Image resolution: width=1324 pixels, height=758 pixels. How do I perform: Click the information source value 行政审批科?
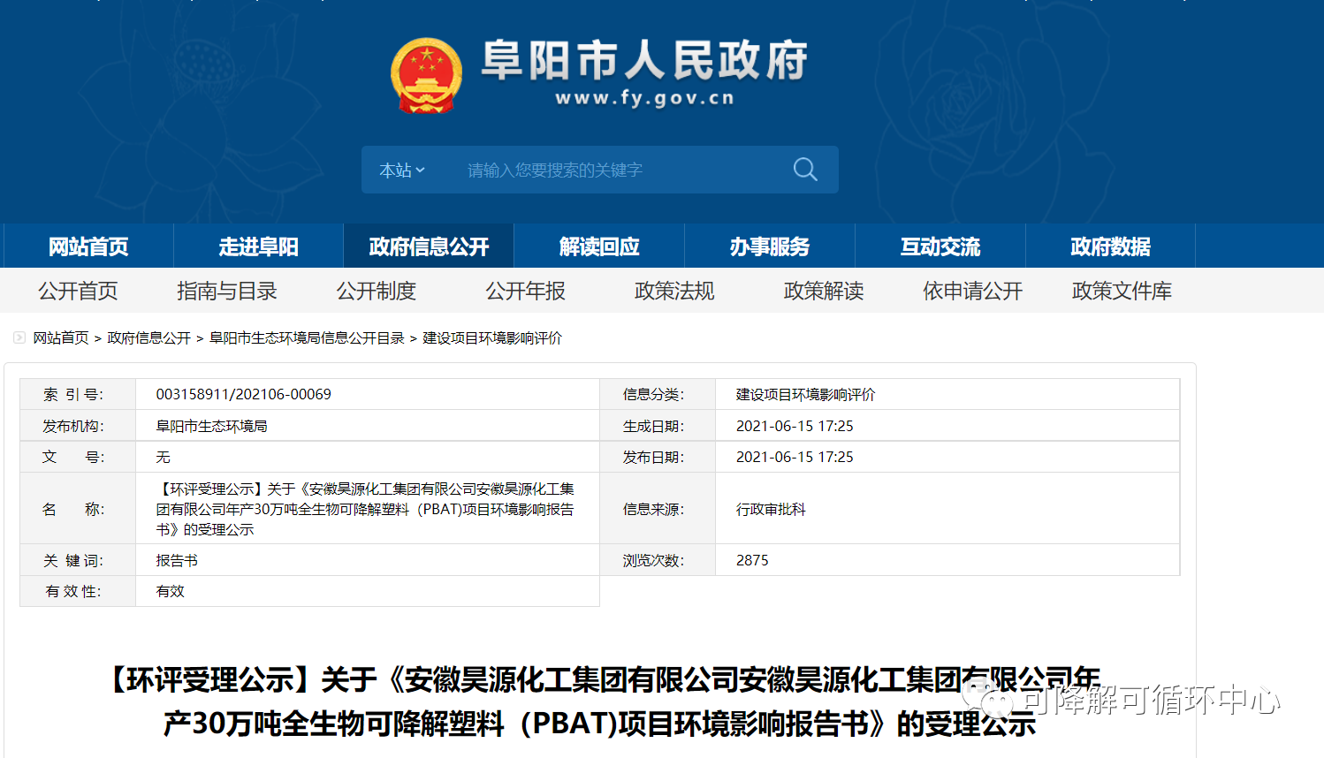click(x=771, y=509)
